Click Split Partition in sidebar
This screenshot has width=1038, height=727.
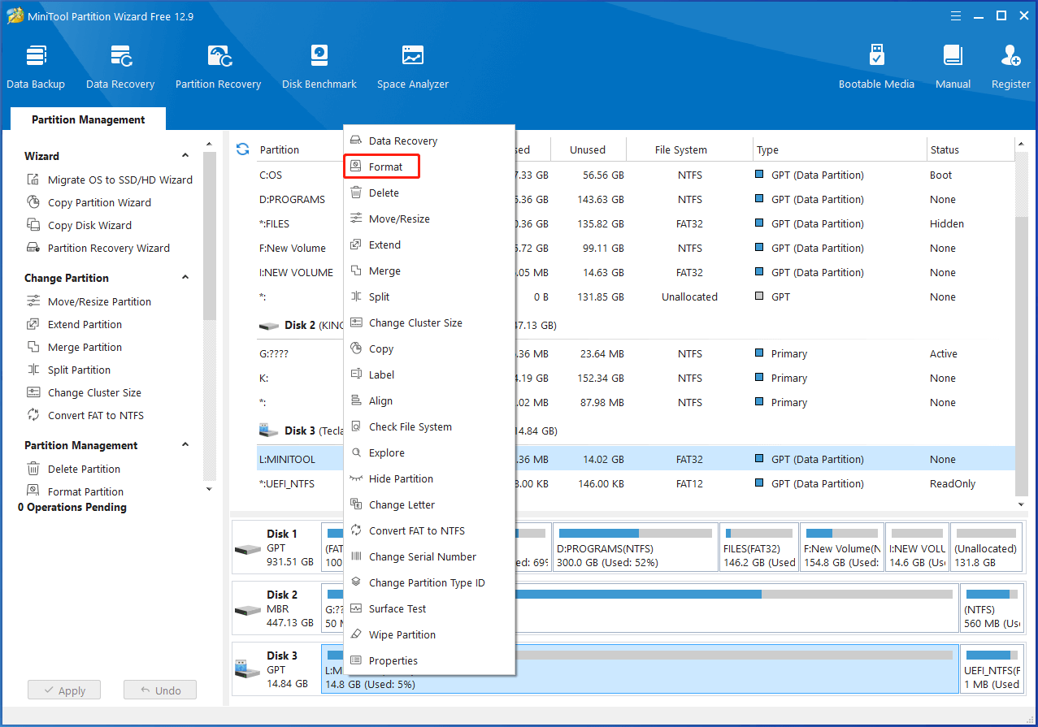point(69,370)
